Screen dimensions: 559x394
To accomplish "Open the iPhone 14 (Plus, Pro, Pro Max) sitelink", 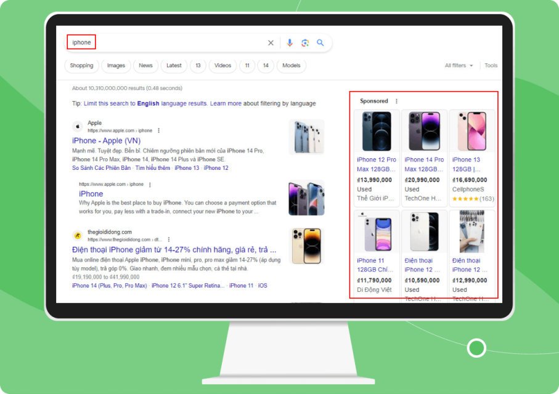I will pos(110,286).
